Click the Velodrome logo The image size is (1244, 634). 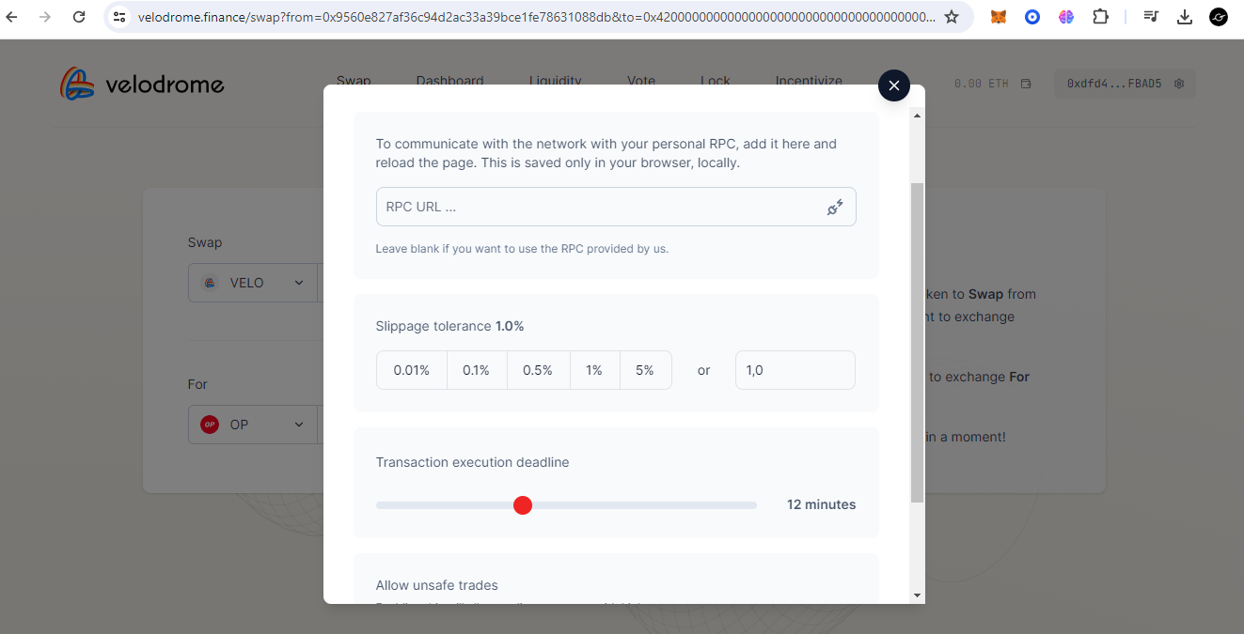click(x=142, y=85)
